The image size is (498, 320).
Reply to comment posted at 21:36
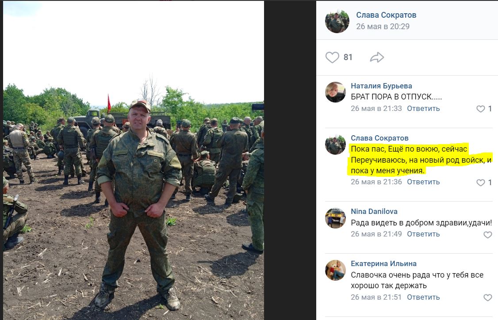pos(423,182)
